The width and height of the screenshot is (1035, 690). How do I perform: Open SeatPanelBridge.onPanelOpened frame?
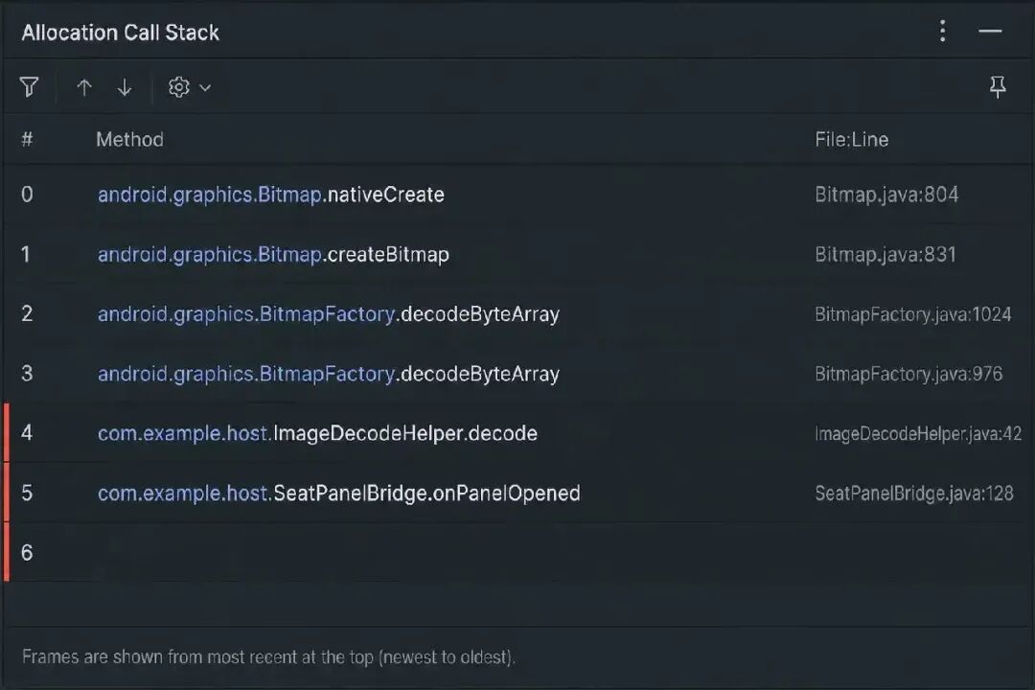click(517, 494)
